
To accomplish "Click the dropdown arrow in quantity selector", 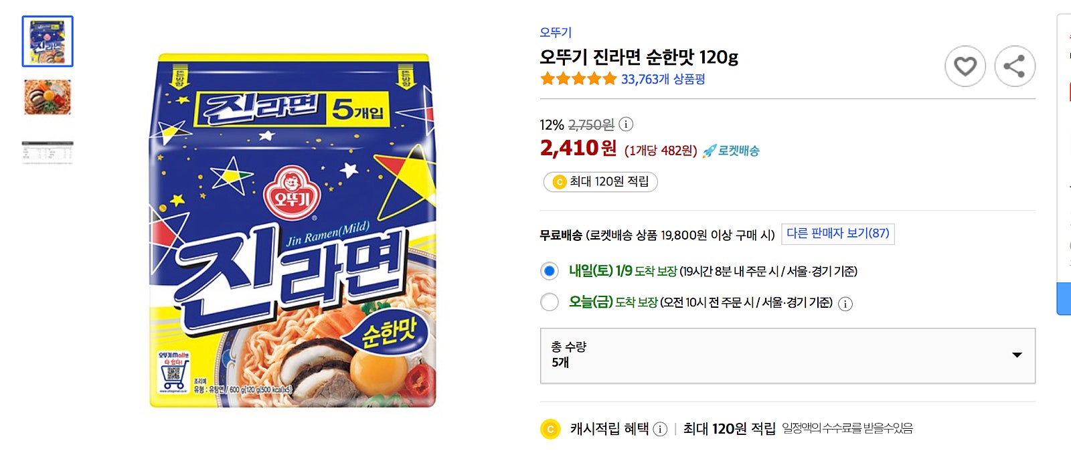I will point(1017,355).
